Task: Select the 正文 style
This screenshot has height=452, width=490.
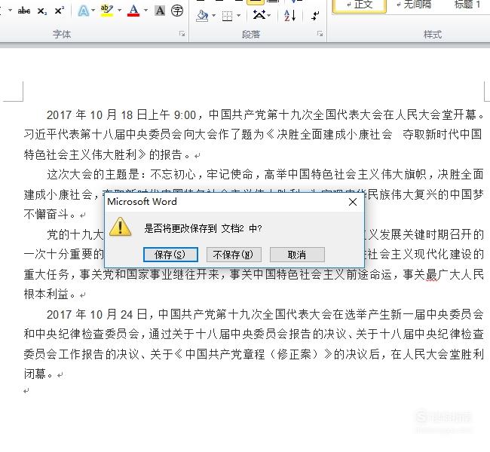Action: pyautogui.click(x=360, y=5)
